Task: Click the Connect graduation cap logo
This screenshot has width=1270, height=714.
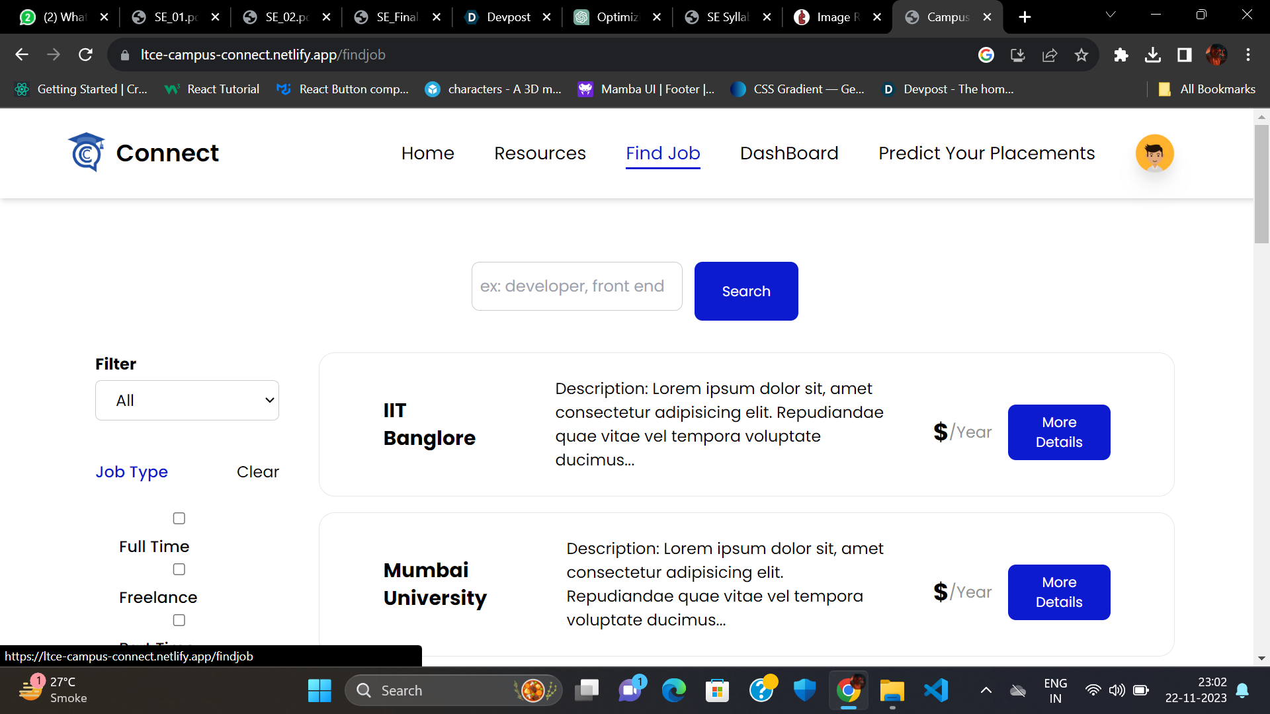Action: tap(87, 153)
